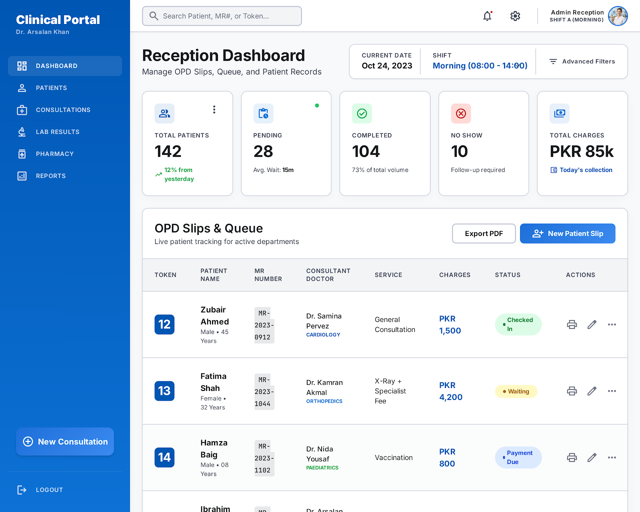Open patient Zubair Ahmed
The image size is (640, 512).
[x=215, y=316]
